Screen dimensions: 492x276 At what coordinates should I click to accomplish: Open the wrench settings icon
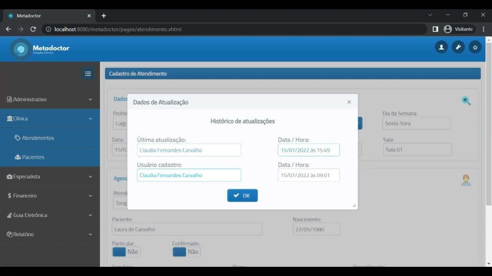pyautogui.click(x=458, y=47)
